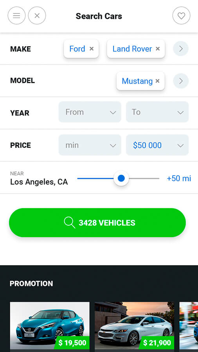Click the distance slider handle
This screenshot has height=352, width=198.
(121, 178)
